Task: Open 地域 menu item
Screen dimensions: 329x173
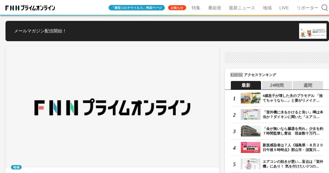Action: [x=267, y=8]
